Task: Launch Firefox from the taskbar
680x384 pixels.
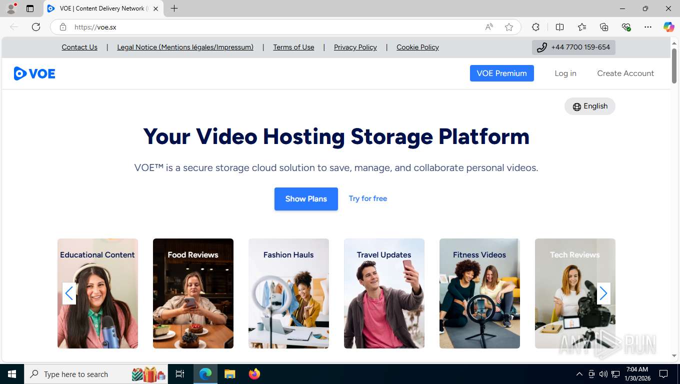Action: [254, 374]
